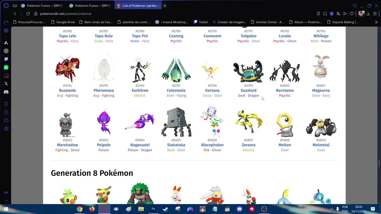Open Aria AI in the sidebar
The height and width of the screenshot is (214, 381).
pos(6,43)
